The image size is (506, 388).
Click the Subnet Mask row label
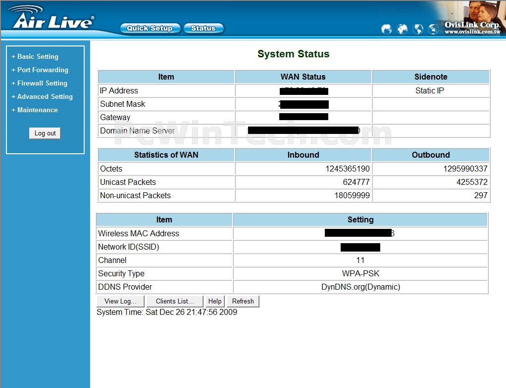(123, 104)
